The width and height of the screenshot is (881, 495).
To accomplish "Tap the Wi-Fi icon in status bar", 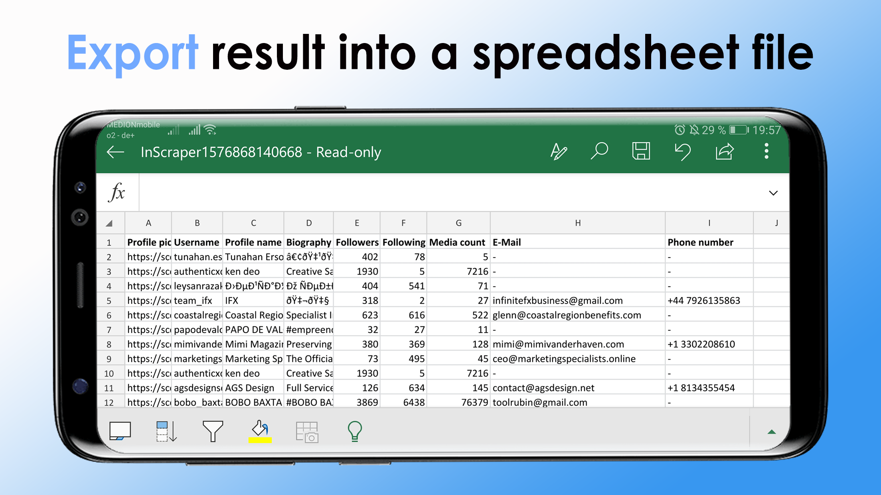I will point(210,130).
